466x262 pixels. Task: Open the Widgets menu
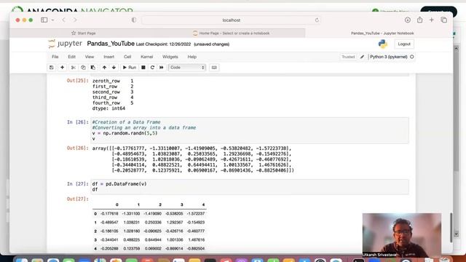point(170,57)
